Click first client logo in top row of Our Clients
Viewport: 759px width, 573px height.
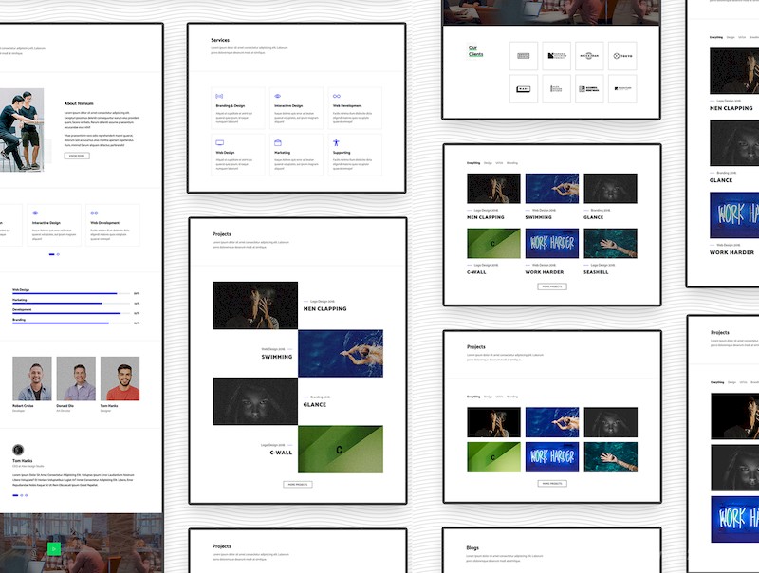click(524, 56)
